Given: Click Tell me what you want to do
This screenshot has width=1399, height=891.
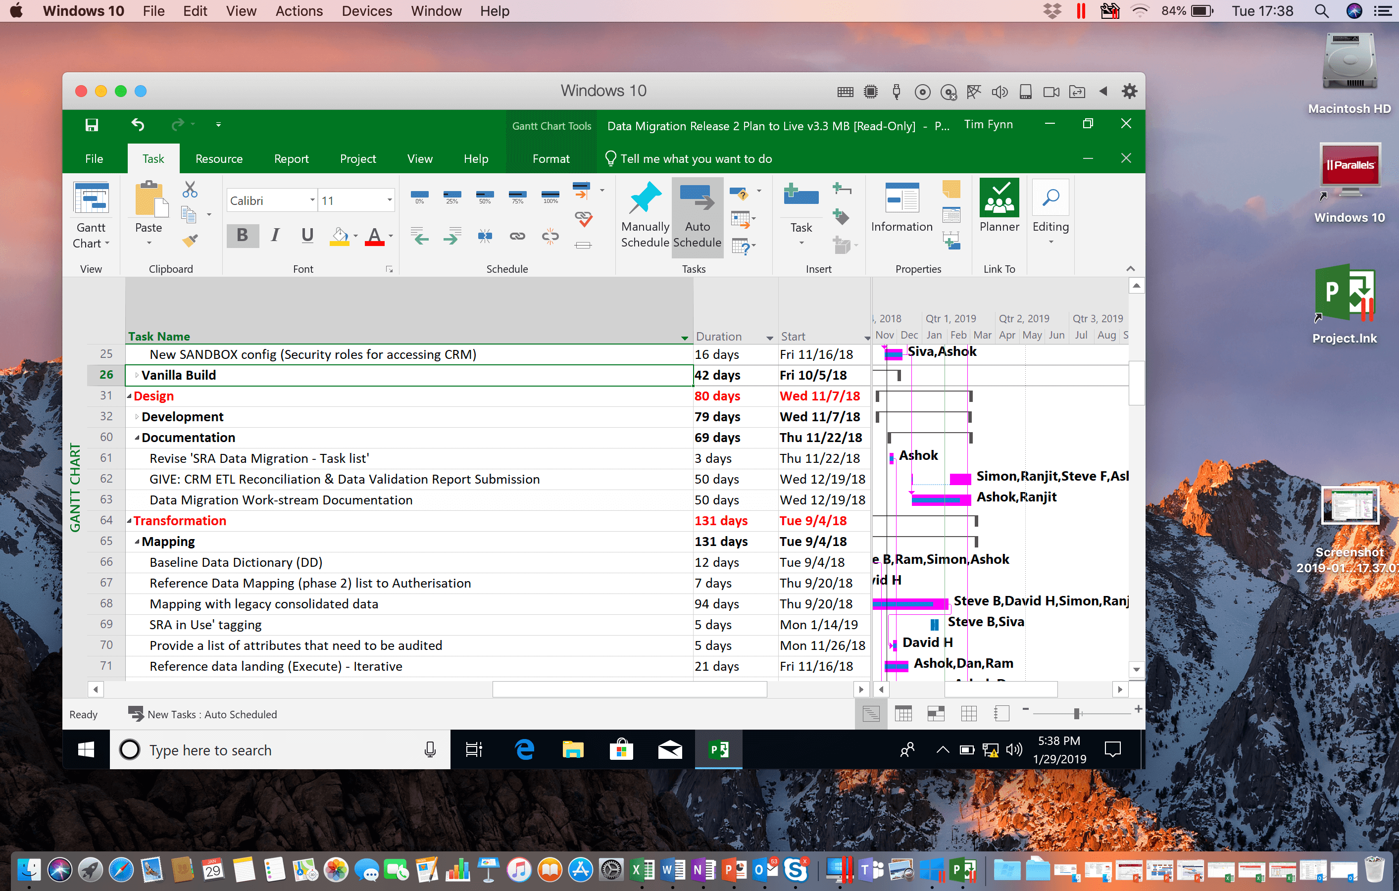Looking at the screenshot, I should [697, 158].
